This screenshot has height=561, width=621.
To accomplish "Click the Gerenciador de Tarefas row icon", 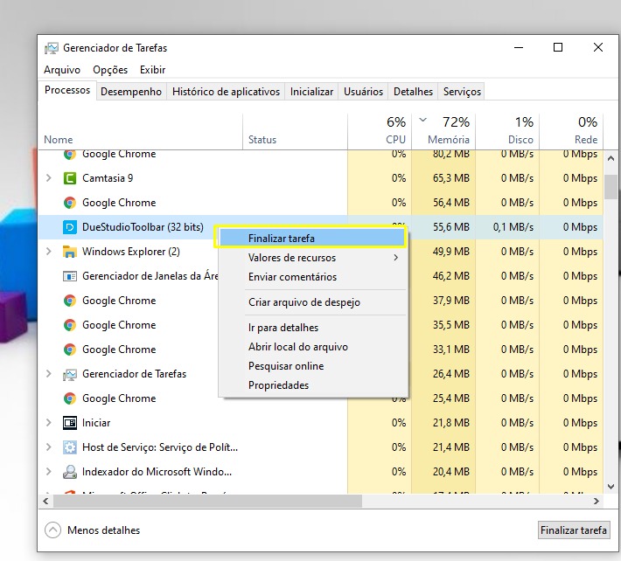I will 70,374.
